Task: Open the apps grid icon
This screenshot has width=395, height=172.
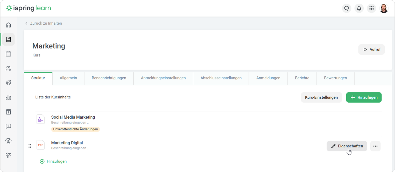Action: click(x=371, y=8)
